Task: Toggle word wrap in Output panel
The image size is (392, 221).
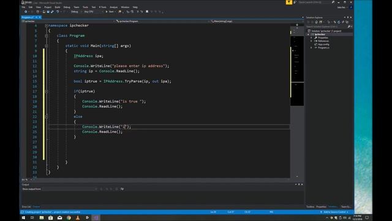Action: (122, 189)
